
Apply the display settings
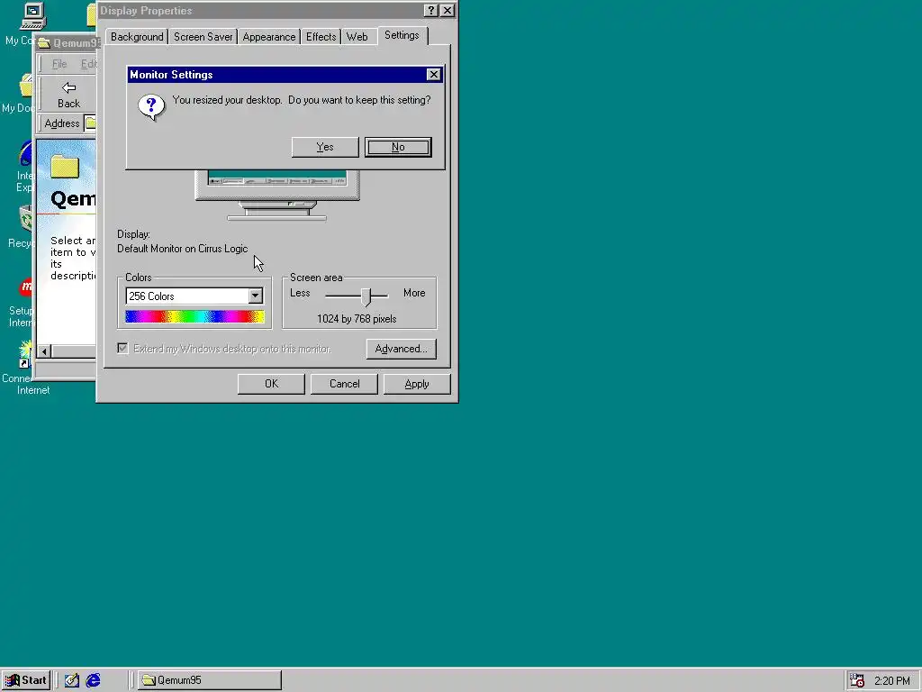click(417, 384)
